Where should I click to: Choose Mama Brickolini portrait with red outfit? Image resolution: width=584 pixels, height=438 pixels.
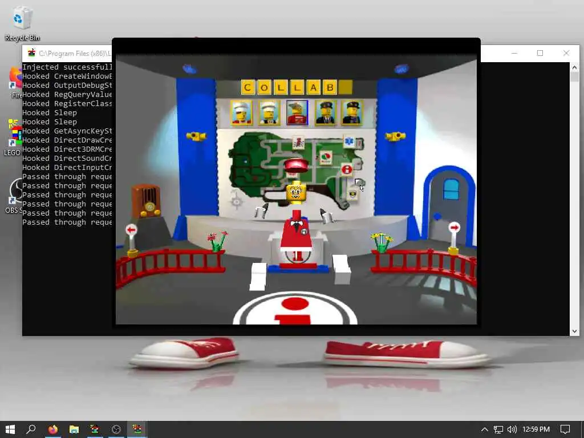241,112
